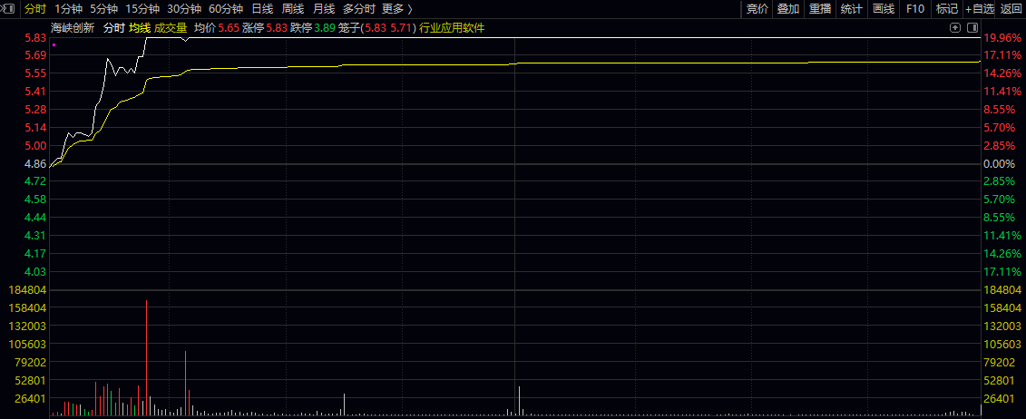
Task: Open the 30分钟 period tab
Action: 184,8
